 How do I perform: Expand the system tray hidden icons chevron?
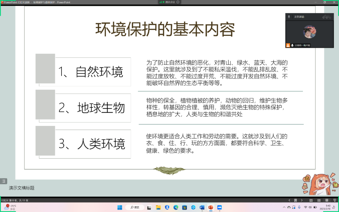pyautogui.click(x=284, y=207)
